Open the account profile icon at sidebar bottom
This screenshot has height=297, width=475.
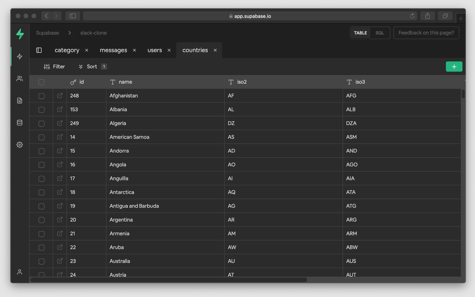pos(20,272)
